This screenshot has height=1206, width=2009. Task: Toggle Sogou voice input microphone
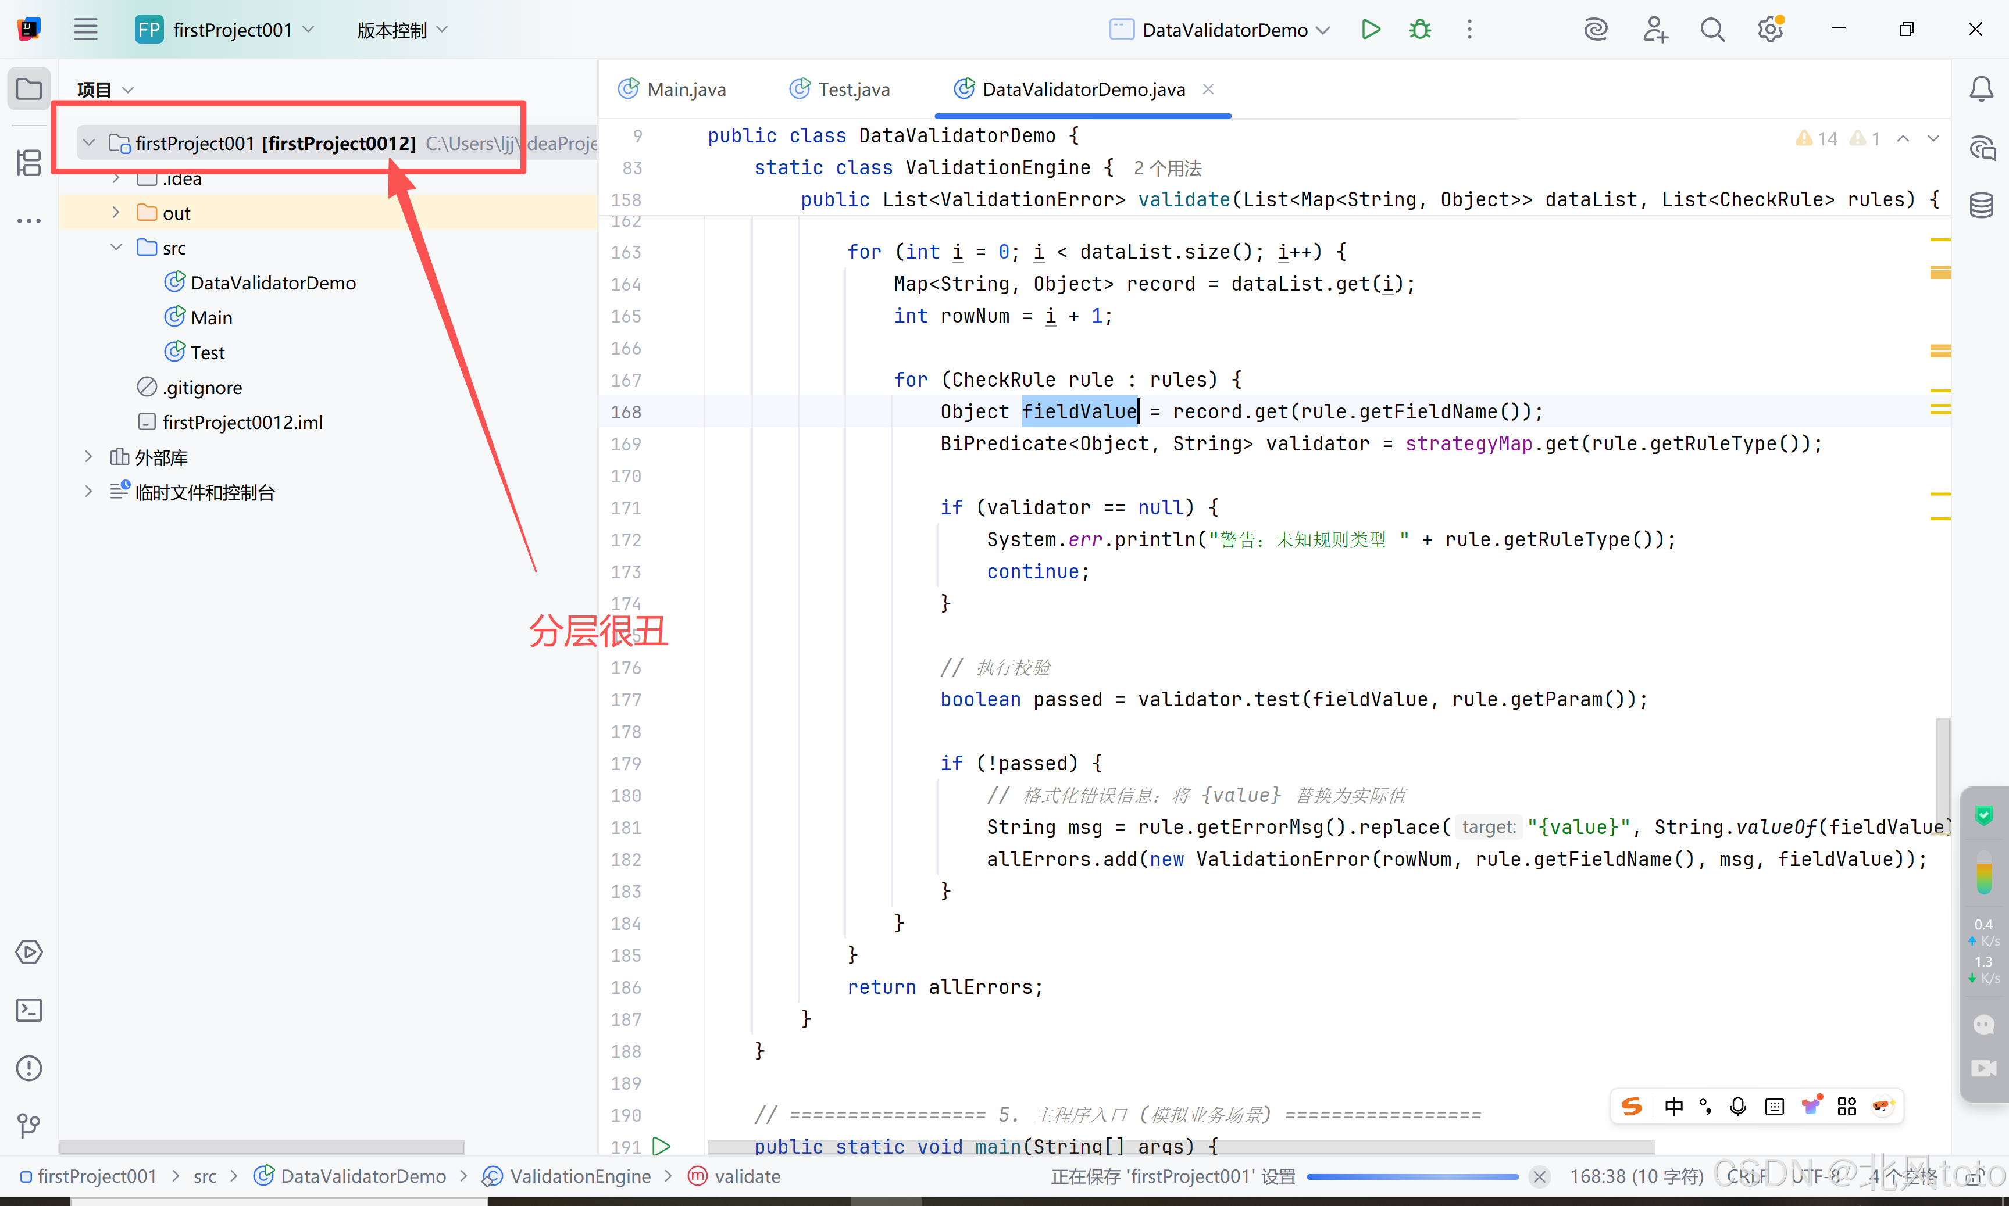pyautogui.click(x=1738, y=1107)
